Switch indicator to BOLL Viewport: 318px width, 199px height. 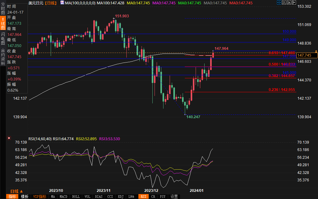pyautogui.click(x=76, y=196)
